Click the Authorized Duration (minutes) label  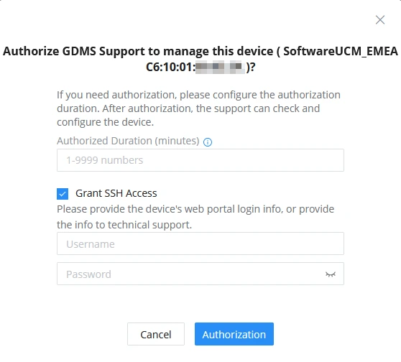coord(128,141)
